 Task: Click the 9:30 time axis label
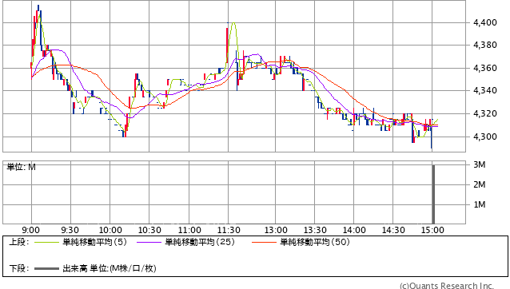[x=70, y=230]
